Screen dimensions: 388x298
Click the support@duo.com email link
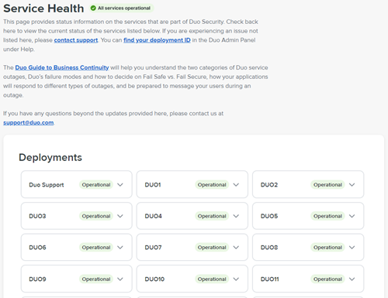[29, 123]
